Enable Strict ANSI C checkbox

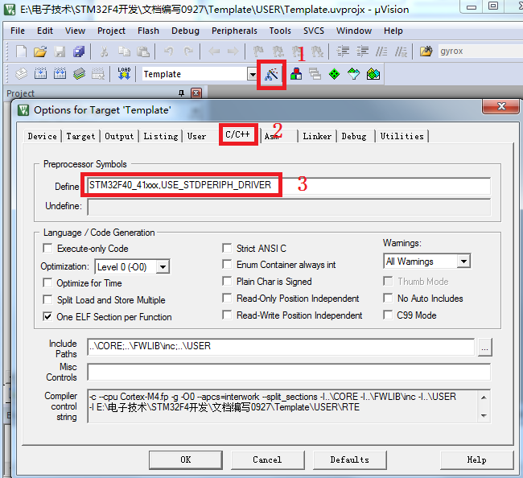(227, 248)
